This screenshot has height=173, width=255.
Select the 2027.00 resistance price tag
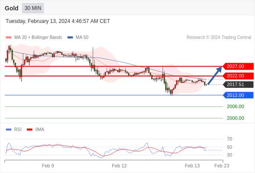(238, 67)
